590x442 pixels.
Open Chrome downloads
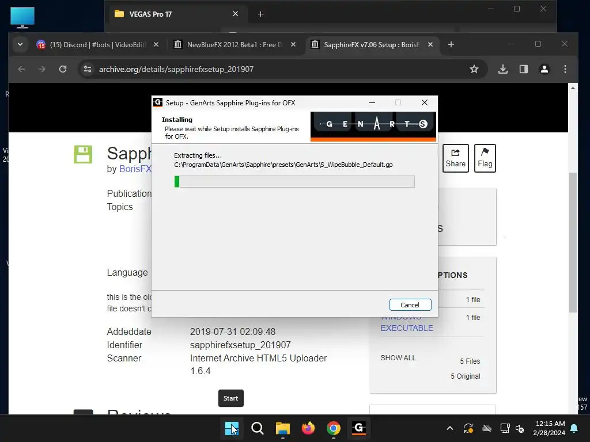pyautogui.click(x=502, y=69)
